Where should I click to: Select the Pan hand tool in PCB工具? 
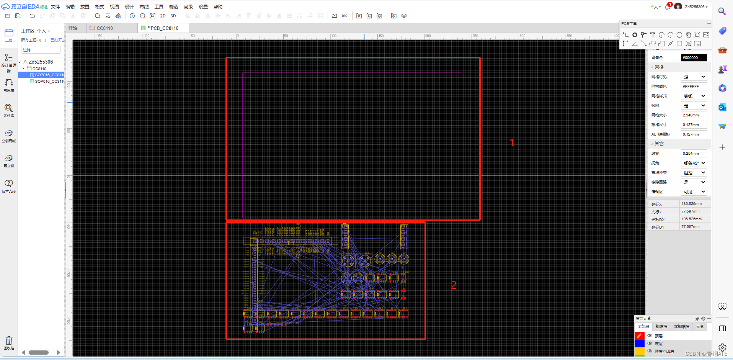point(689,35)
